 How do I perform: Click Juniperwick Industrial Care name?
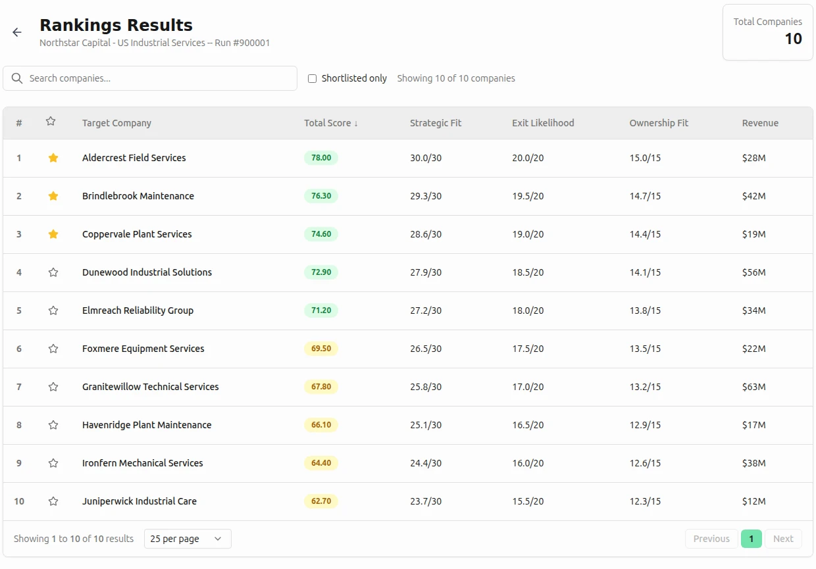[x=140, y=501]
